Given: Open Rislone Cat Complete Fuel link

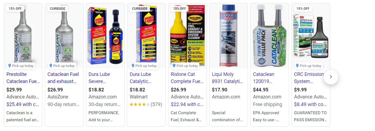Looking at the screenshot, I should [x=187, y=78].
